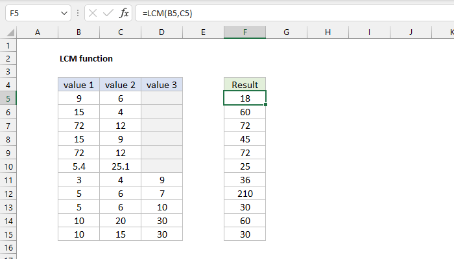The image size is (454, 259).
Task: Select column J header
Action: 411,32
